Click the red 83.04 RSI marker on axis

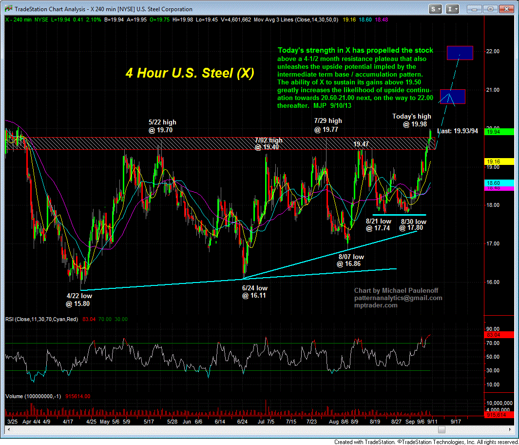[x=499, y=335]
